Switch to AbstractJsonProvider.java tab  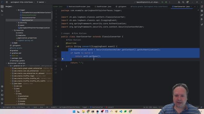(78, 6)
